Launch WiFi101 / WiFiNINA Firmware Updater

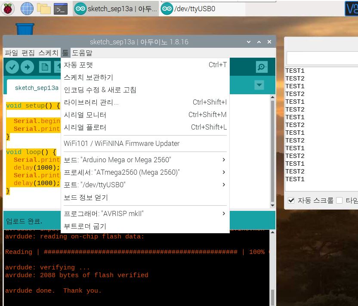pyautogui.click(x=145, y=143)
